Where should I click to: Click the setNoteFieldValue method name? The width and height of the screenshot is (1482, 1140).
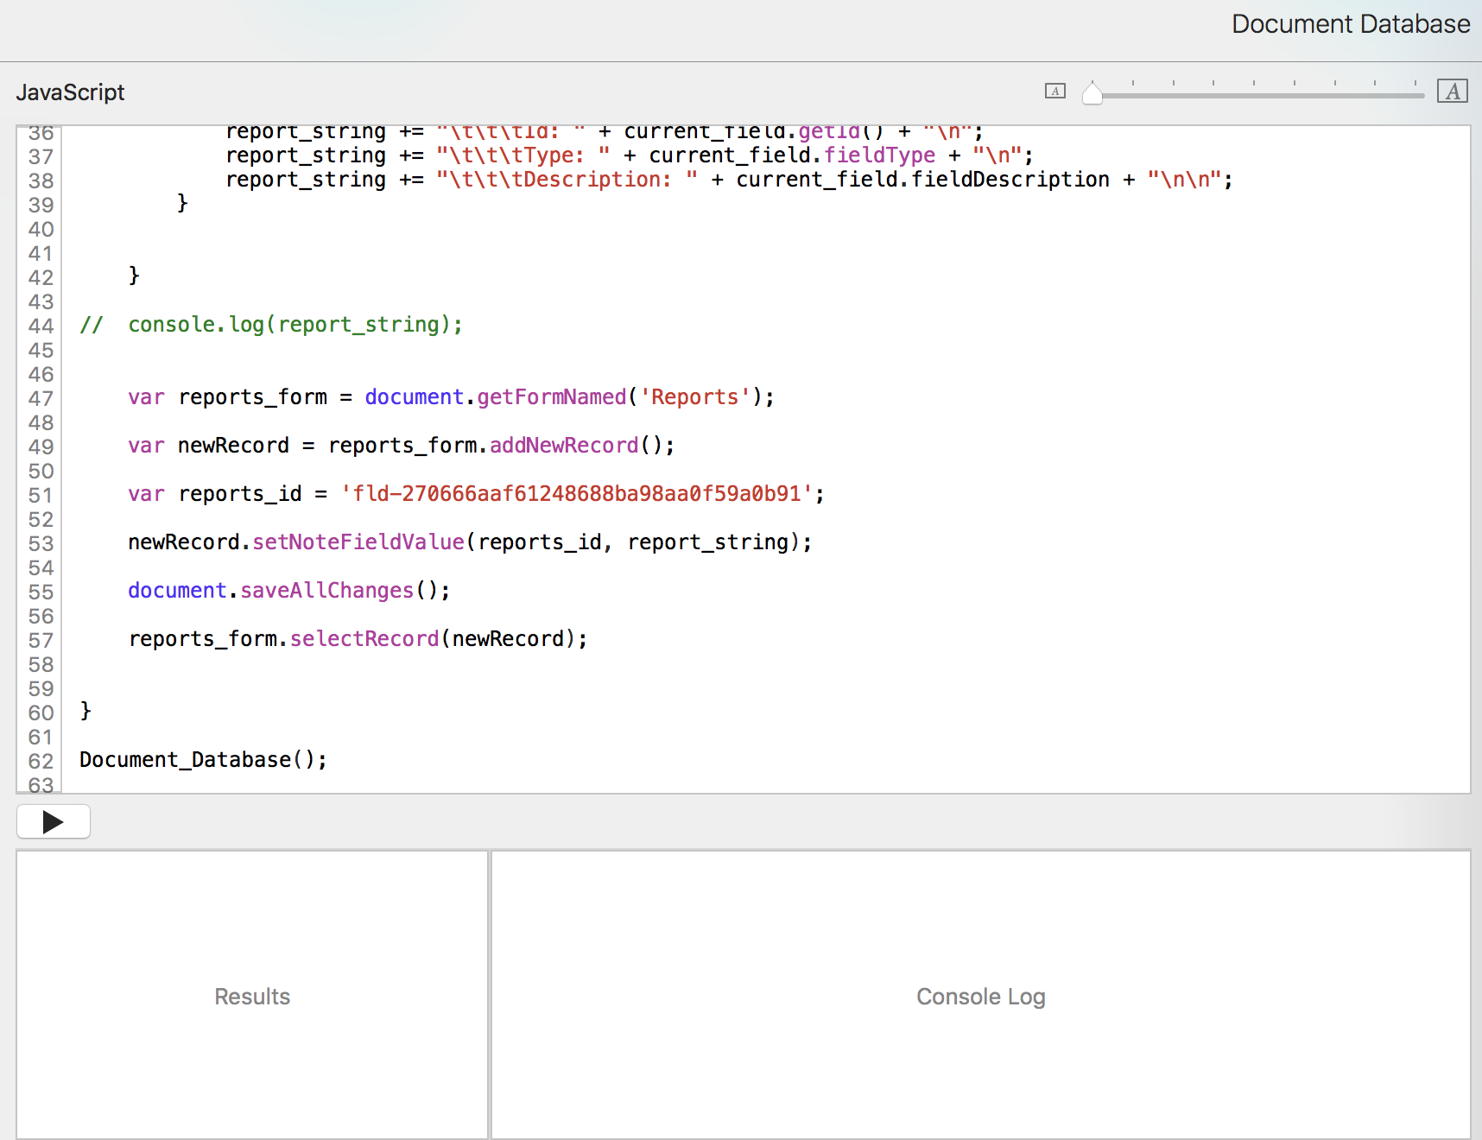[358, 542]
